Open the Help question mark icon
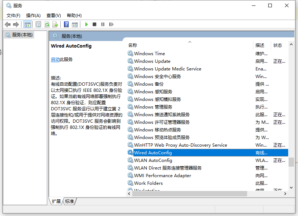This screenshot has width=298, height=216. (x=66, y=24)
